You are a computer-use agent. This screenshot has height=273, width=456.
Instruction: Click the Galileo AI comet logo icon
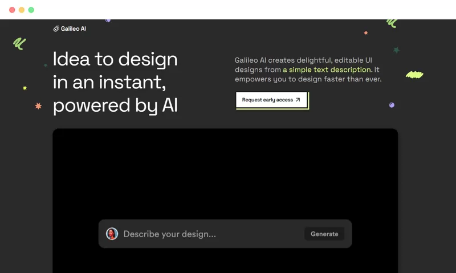tap(56, 28)
